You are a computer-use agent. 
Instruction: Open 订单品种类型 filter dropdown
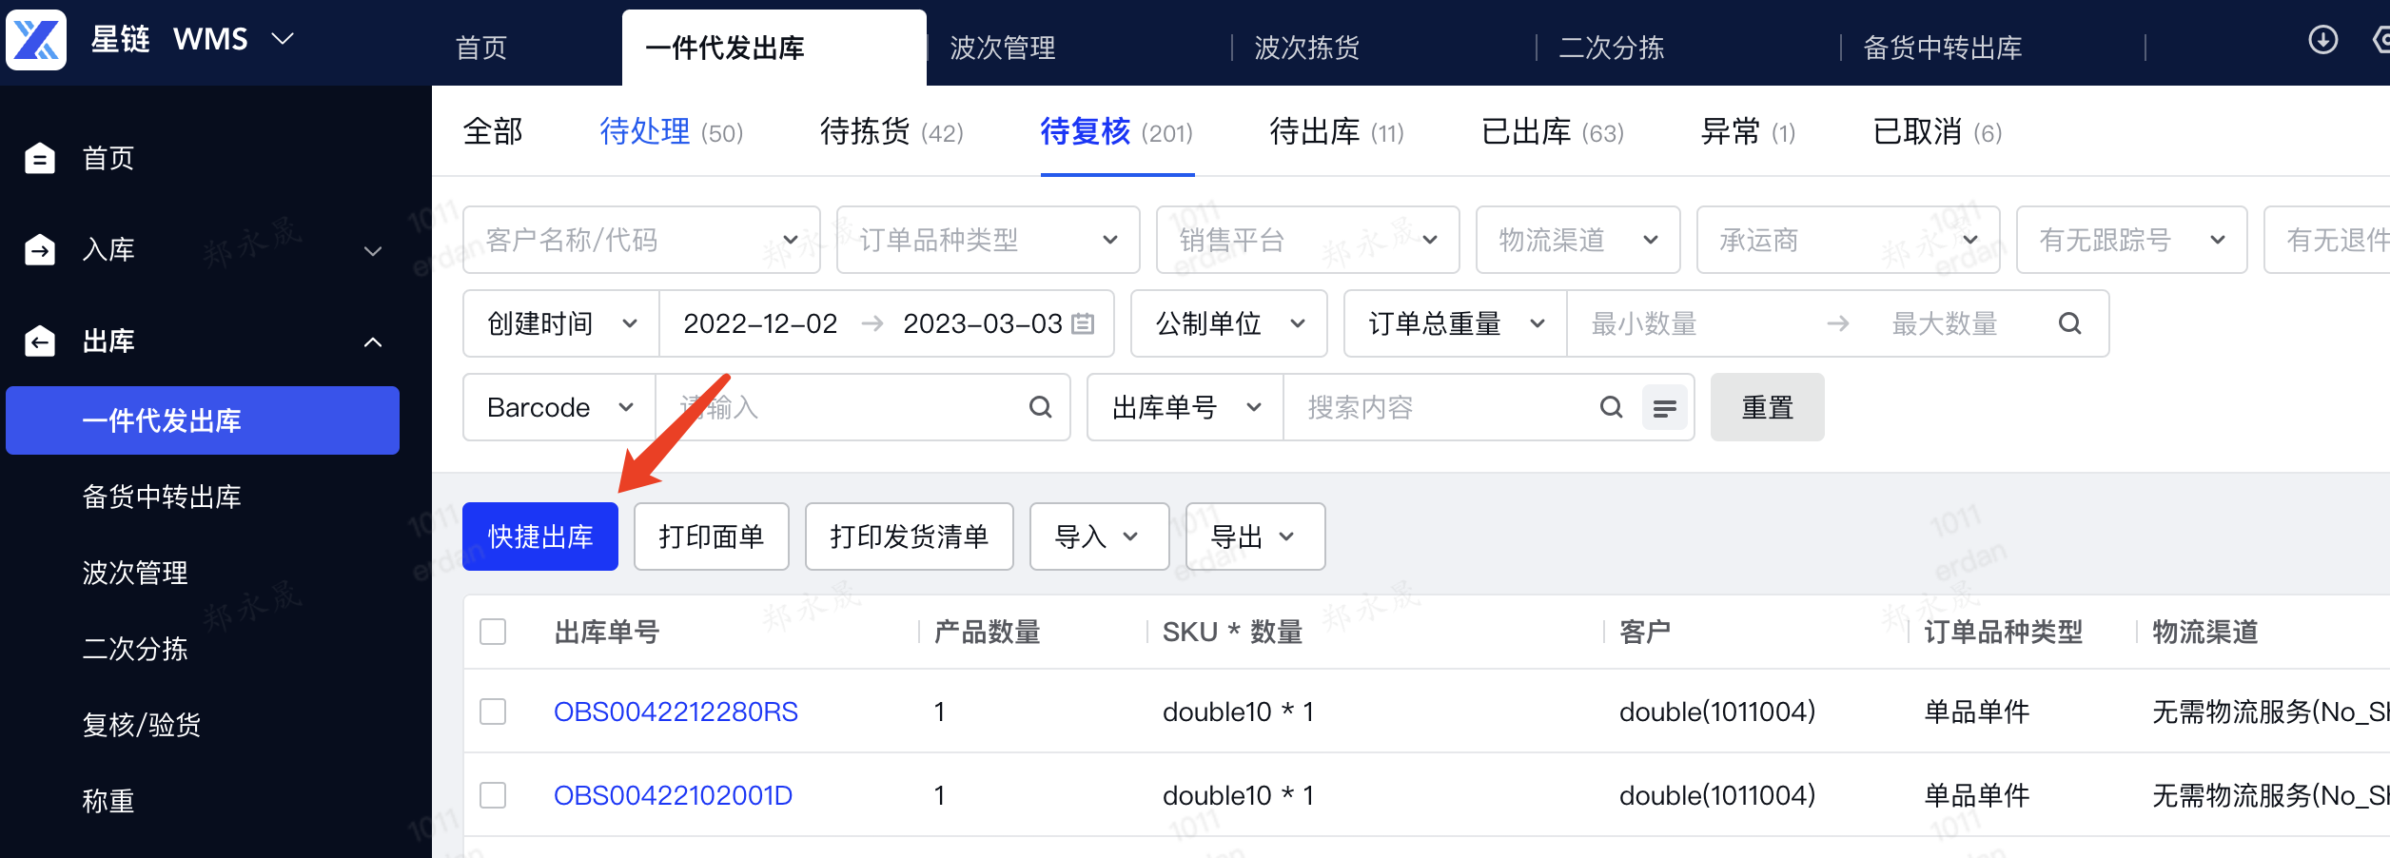pyautogui.click(x=988, y=240)
